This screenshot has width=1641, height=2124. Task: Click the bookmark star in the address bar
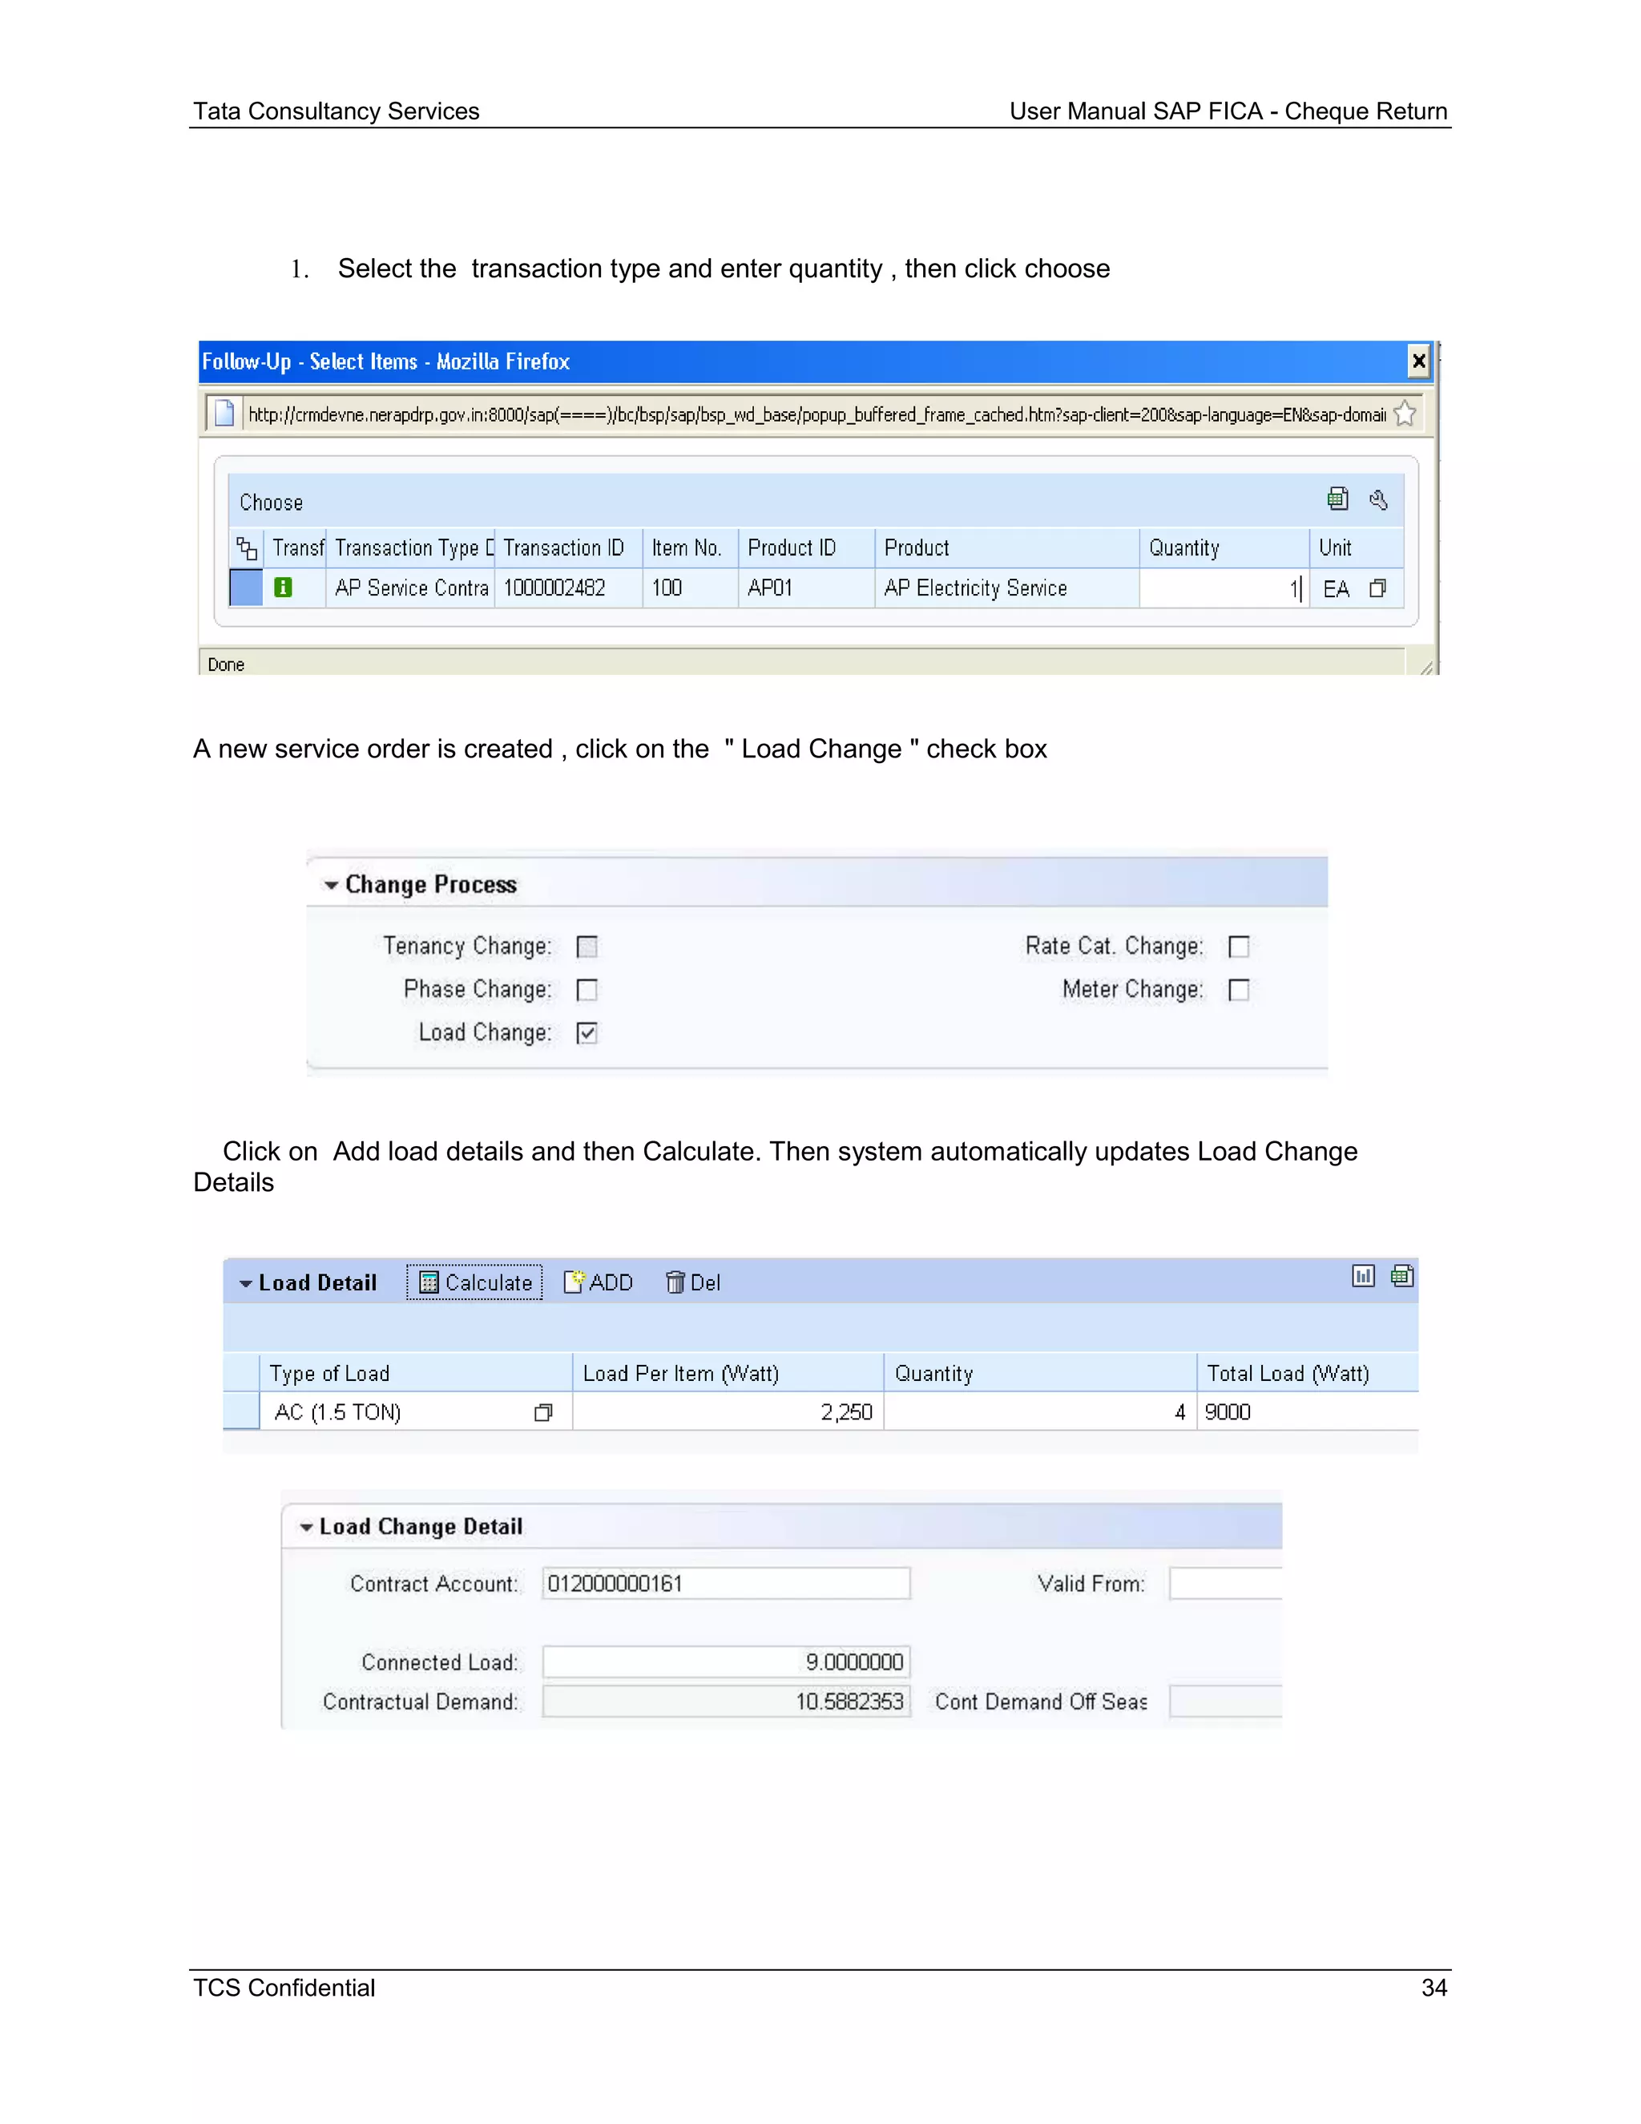[1405, 414]
